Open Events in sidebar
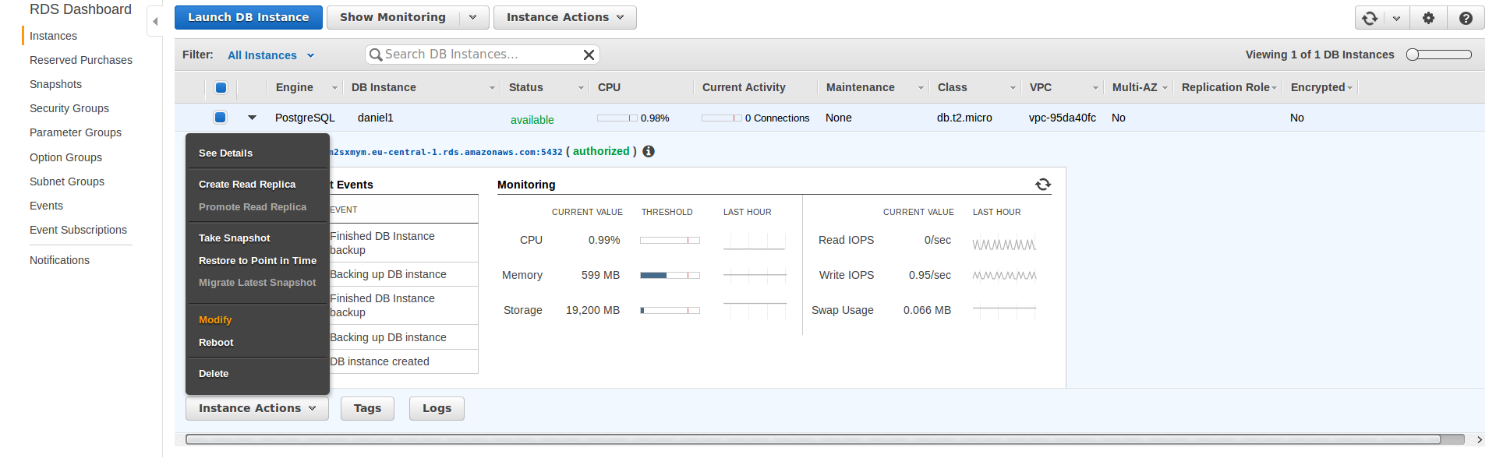This screenshot has width=1496, height=458. [46, 206]
